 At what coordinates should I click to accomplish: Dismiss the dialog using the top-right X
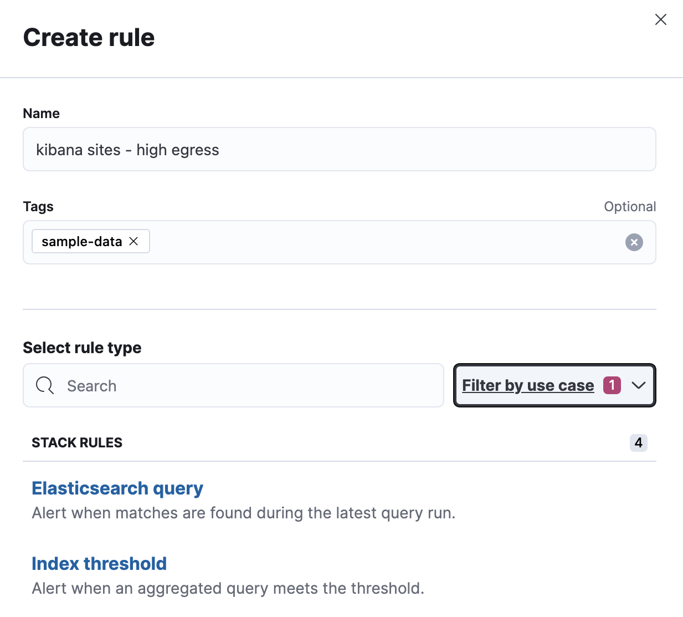point(660,19)
